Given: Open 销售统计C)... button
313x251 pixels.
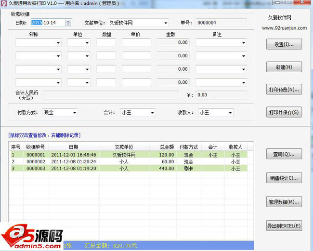Looking at the screenshot, I should [284, 178].
